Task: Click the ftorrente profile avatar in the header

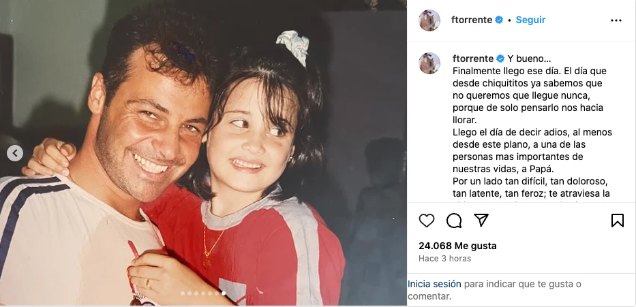Action: click(429, 20)
